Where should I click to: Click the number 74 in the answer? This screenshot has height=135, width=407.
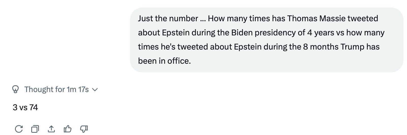coord(34,107)
